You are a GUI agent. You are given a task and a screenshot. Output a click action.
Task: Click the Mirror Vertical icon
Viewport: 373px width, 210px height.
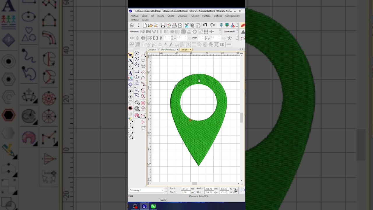tap(137, 38)
